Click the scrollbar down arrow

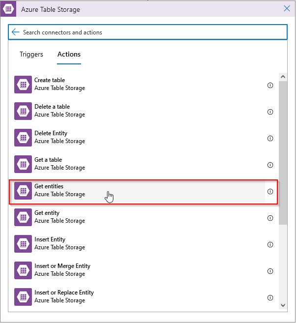tap(283, 305)
